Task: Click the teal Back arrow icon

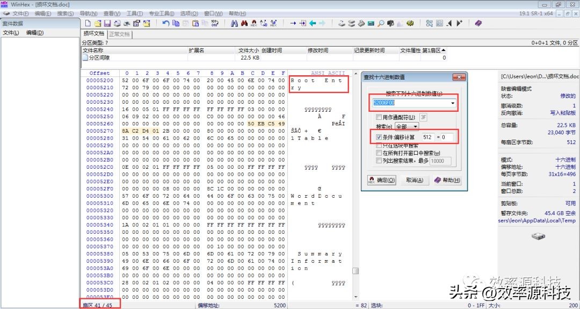Action: [x=313, y=23]
